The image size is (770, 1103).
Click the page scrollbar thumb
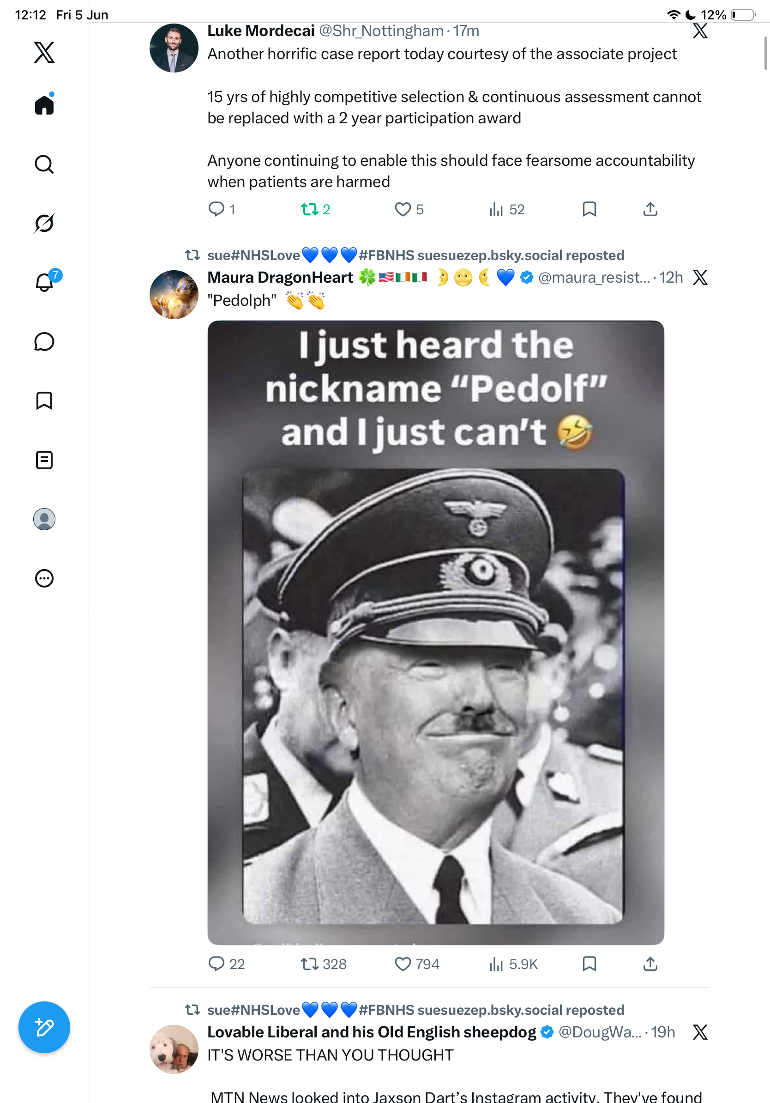pyautogui.click(x=766, y=53)
